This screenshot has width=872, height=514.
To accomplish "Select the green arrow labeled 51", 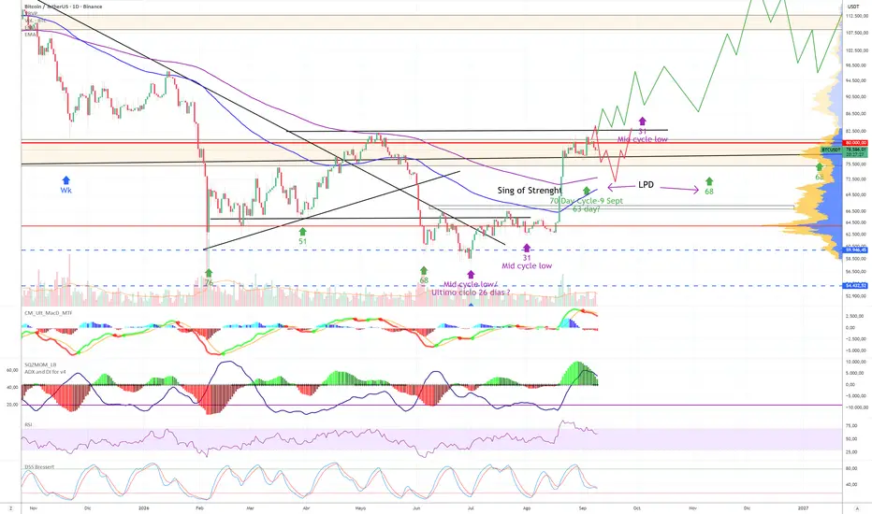I will 302,231.
